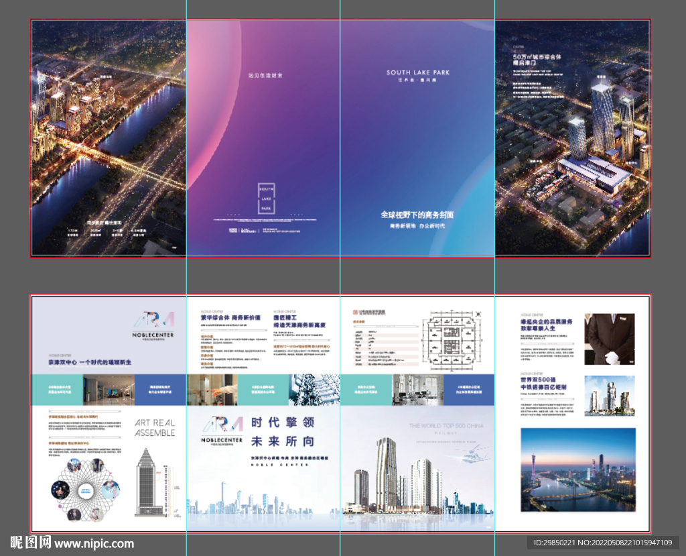
Task: Click the hotel lobby interior photo
Action: 109,390
